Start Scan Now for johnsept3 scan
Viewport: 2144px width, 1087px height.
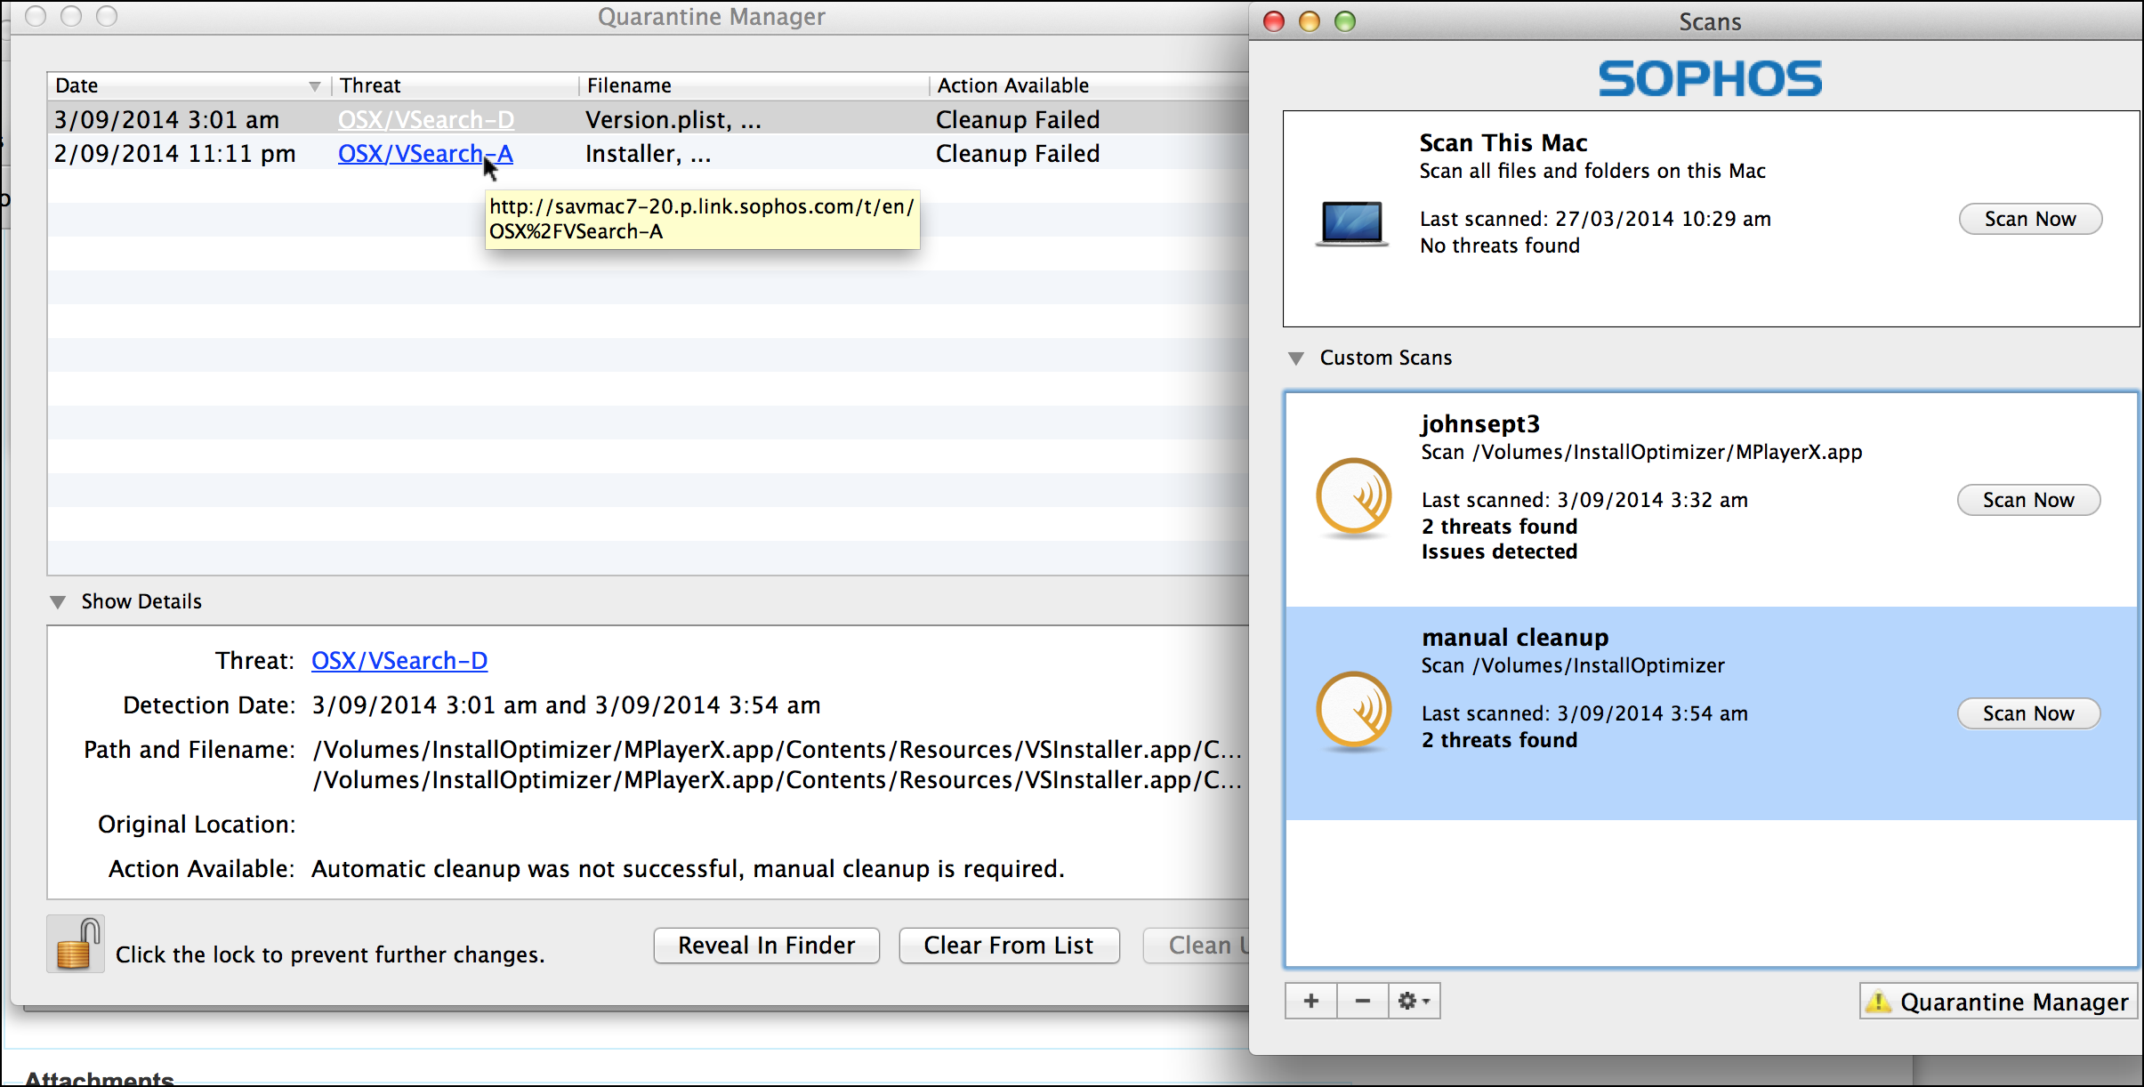[x=2028, y=500]
